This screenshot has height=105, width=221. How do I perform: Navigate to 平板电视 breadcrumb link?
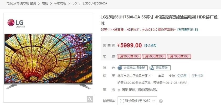click(60, 3)
